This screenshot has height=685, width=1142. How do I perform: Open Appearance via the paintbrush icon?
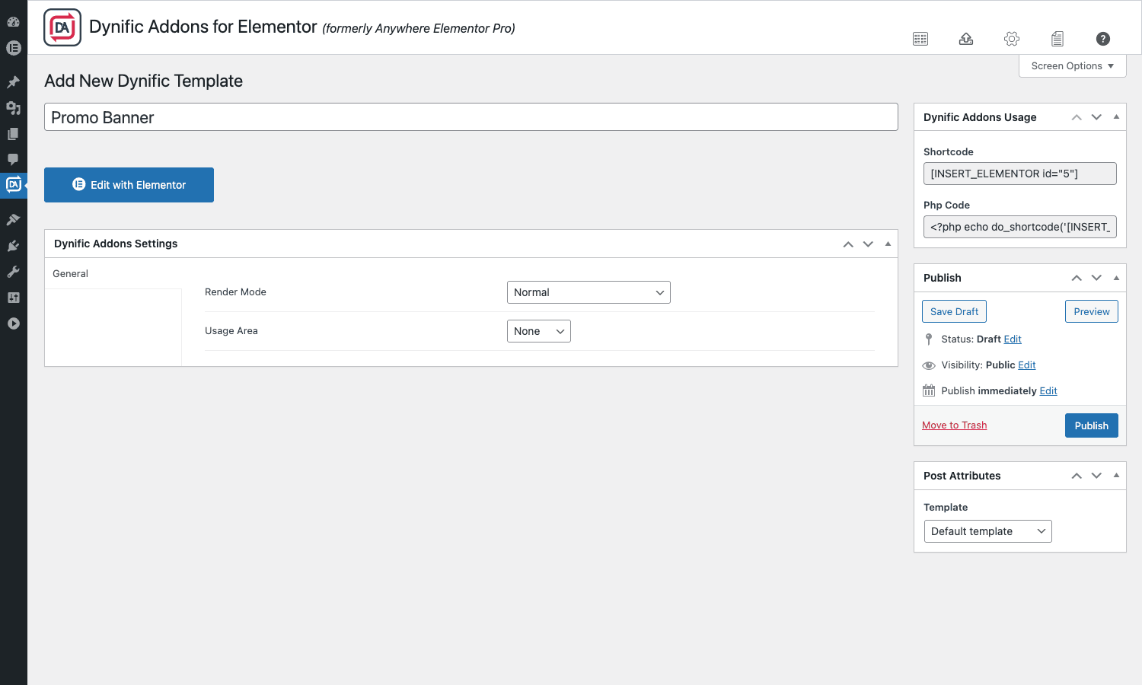(x=13, y=220)
